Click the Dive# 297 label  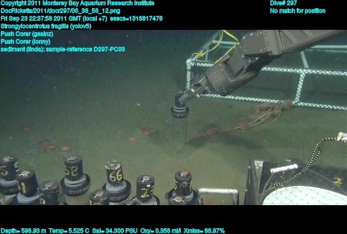(283, 3)
